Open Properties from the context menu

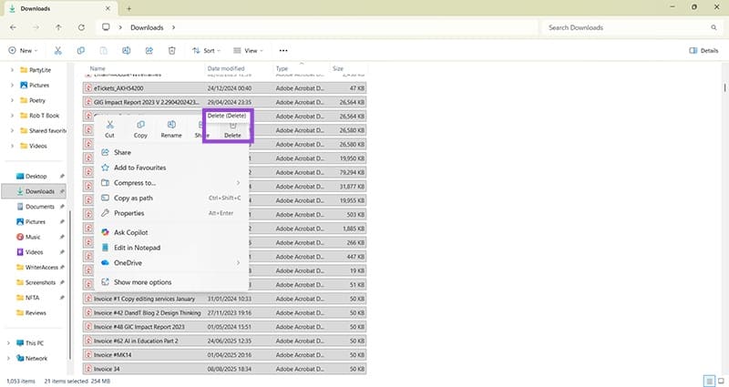tap(171, 213)
